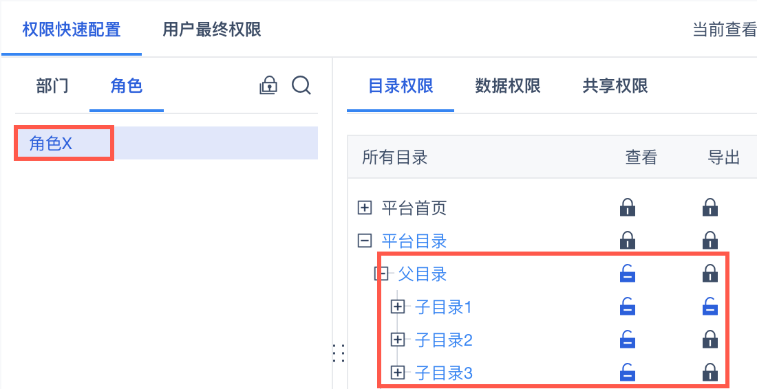The image size is (757, 389).
Task: Click 父目录 view unlocked lock icon
Action: (627, 274)
